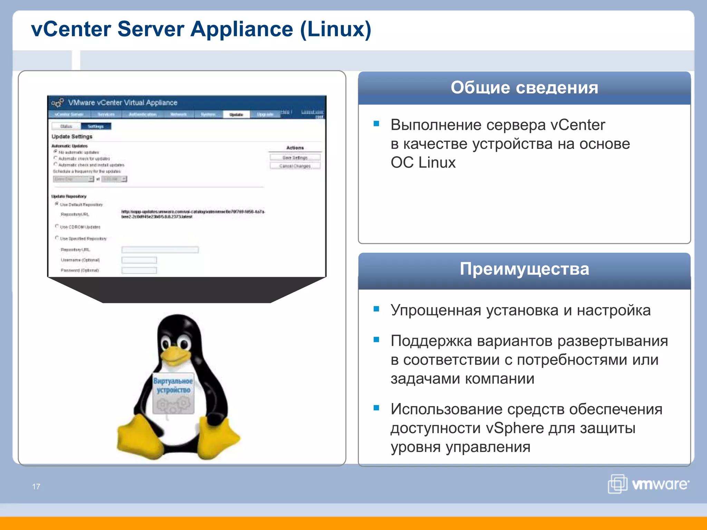Choose 'Automatic check for updates' option
Viewport: 707px width, 530px height.
pos(55,158)
